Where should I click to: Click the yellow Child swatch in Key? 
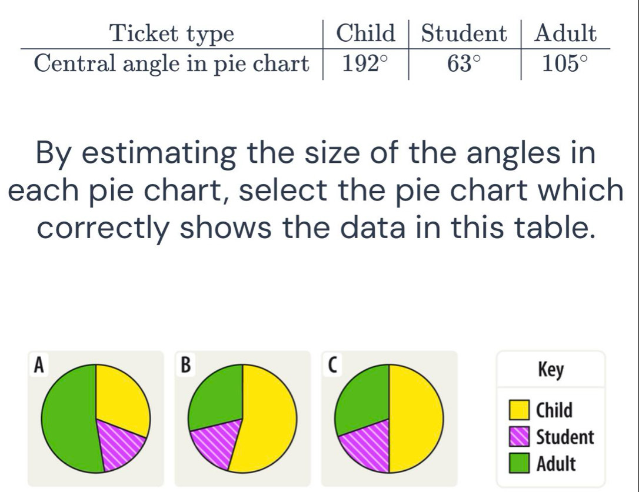(519, 409)
